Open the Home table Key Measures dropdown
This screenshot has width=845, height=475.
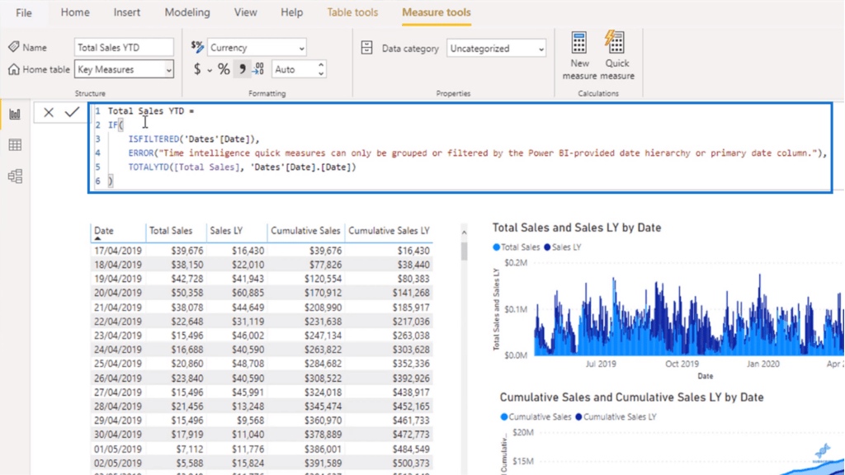click(124, 69)
